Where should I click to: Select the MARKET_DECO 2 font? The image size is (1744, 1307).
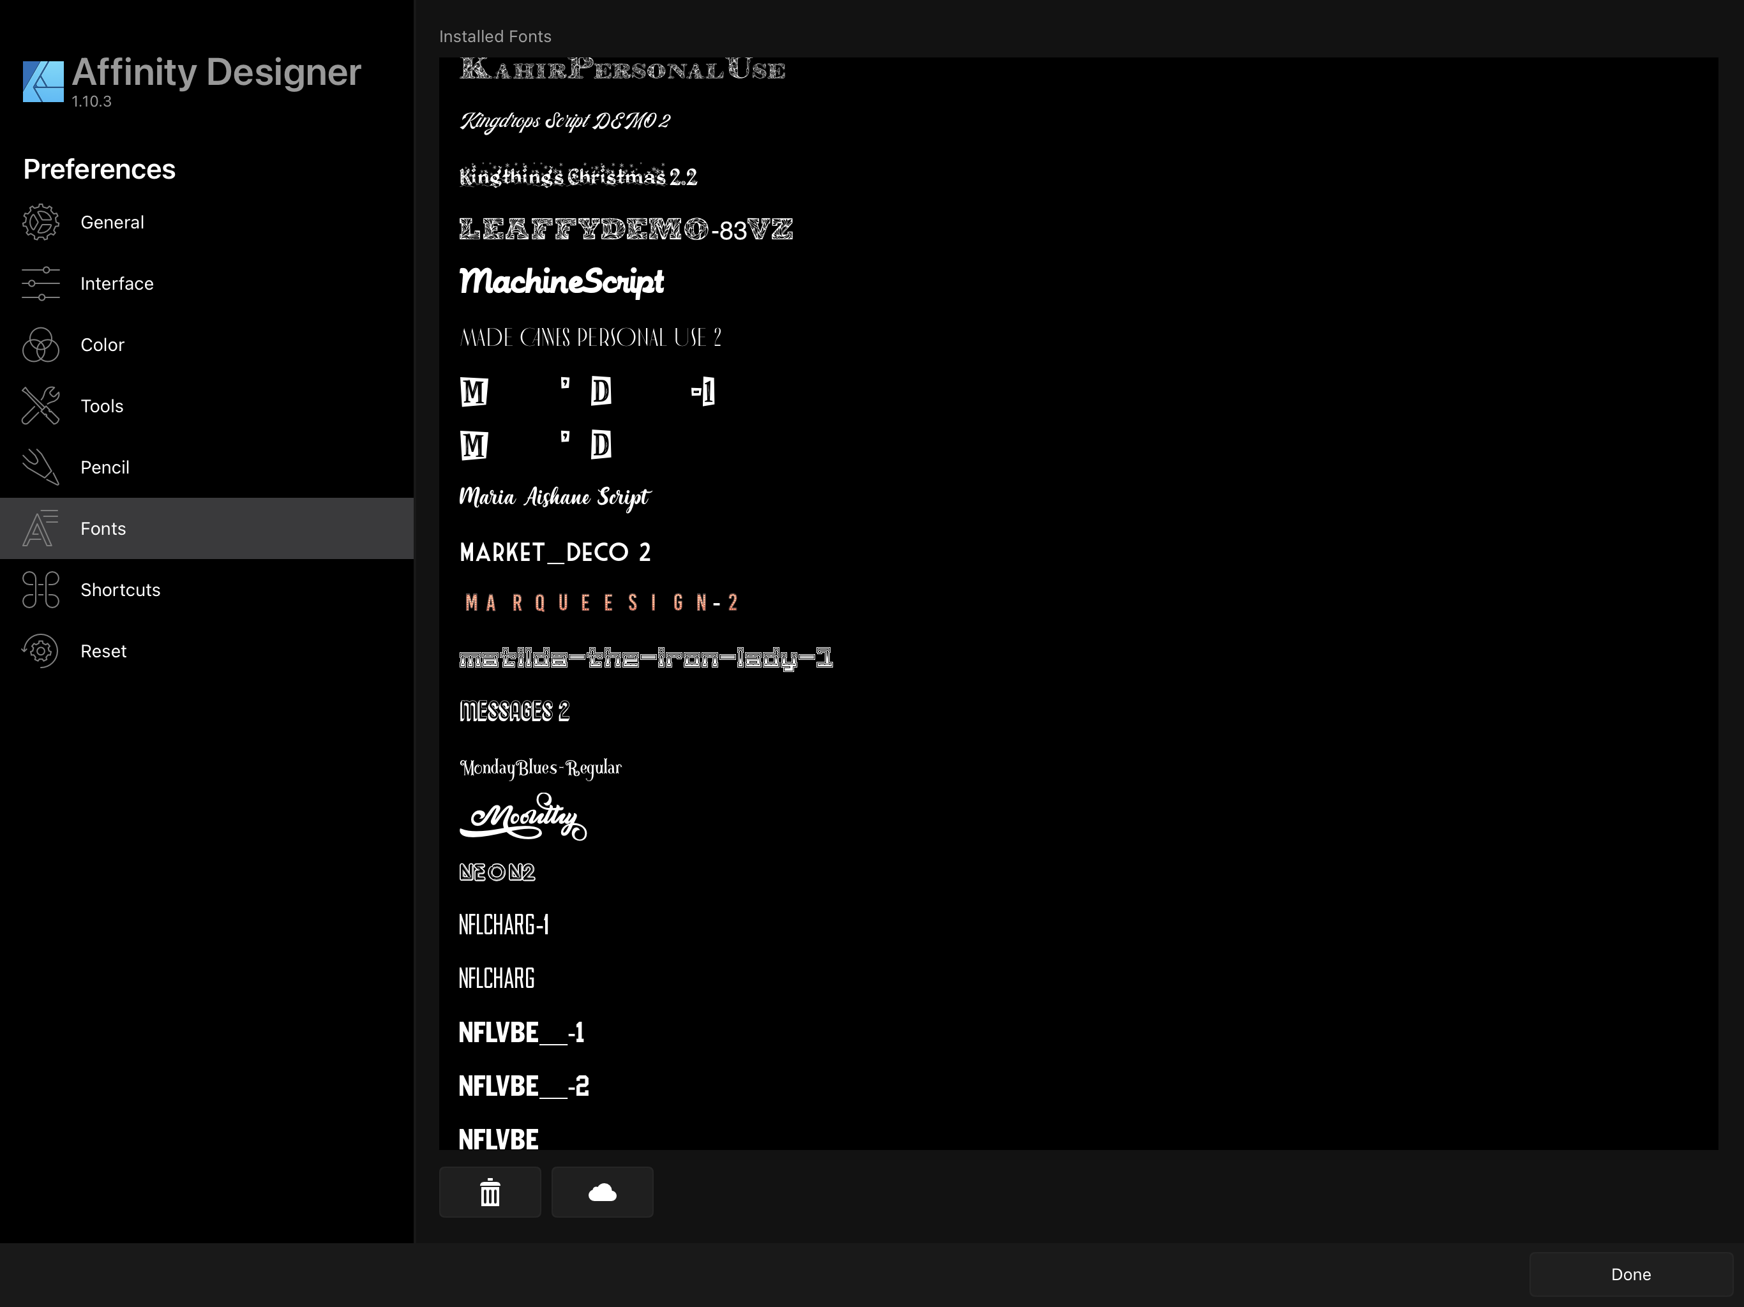coord(555,552)
